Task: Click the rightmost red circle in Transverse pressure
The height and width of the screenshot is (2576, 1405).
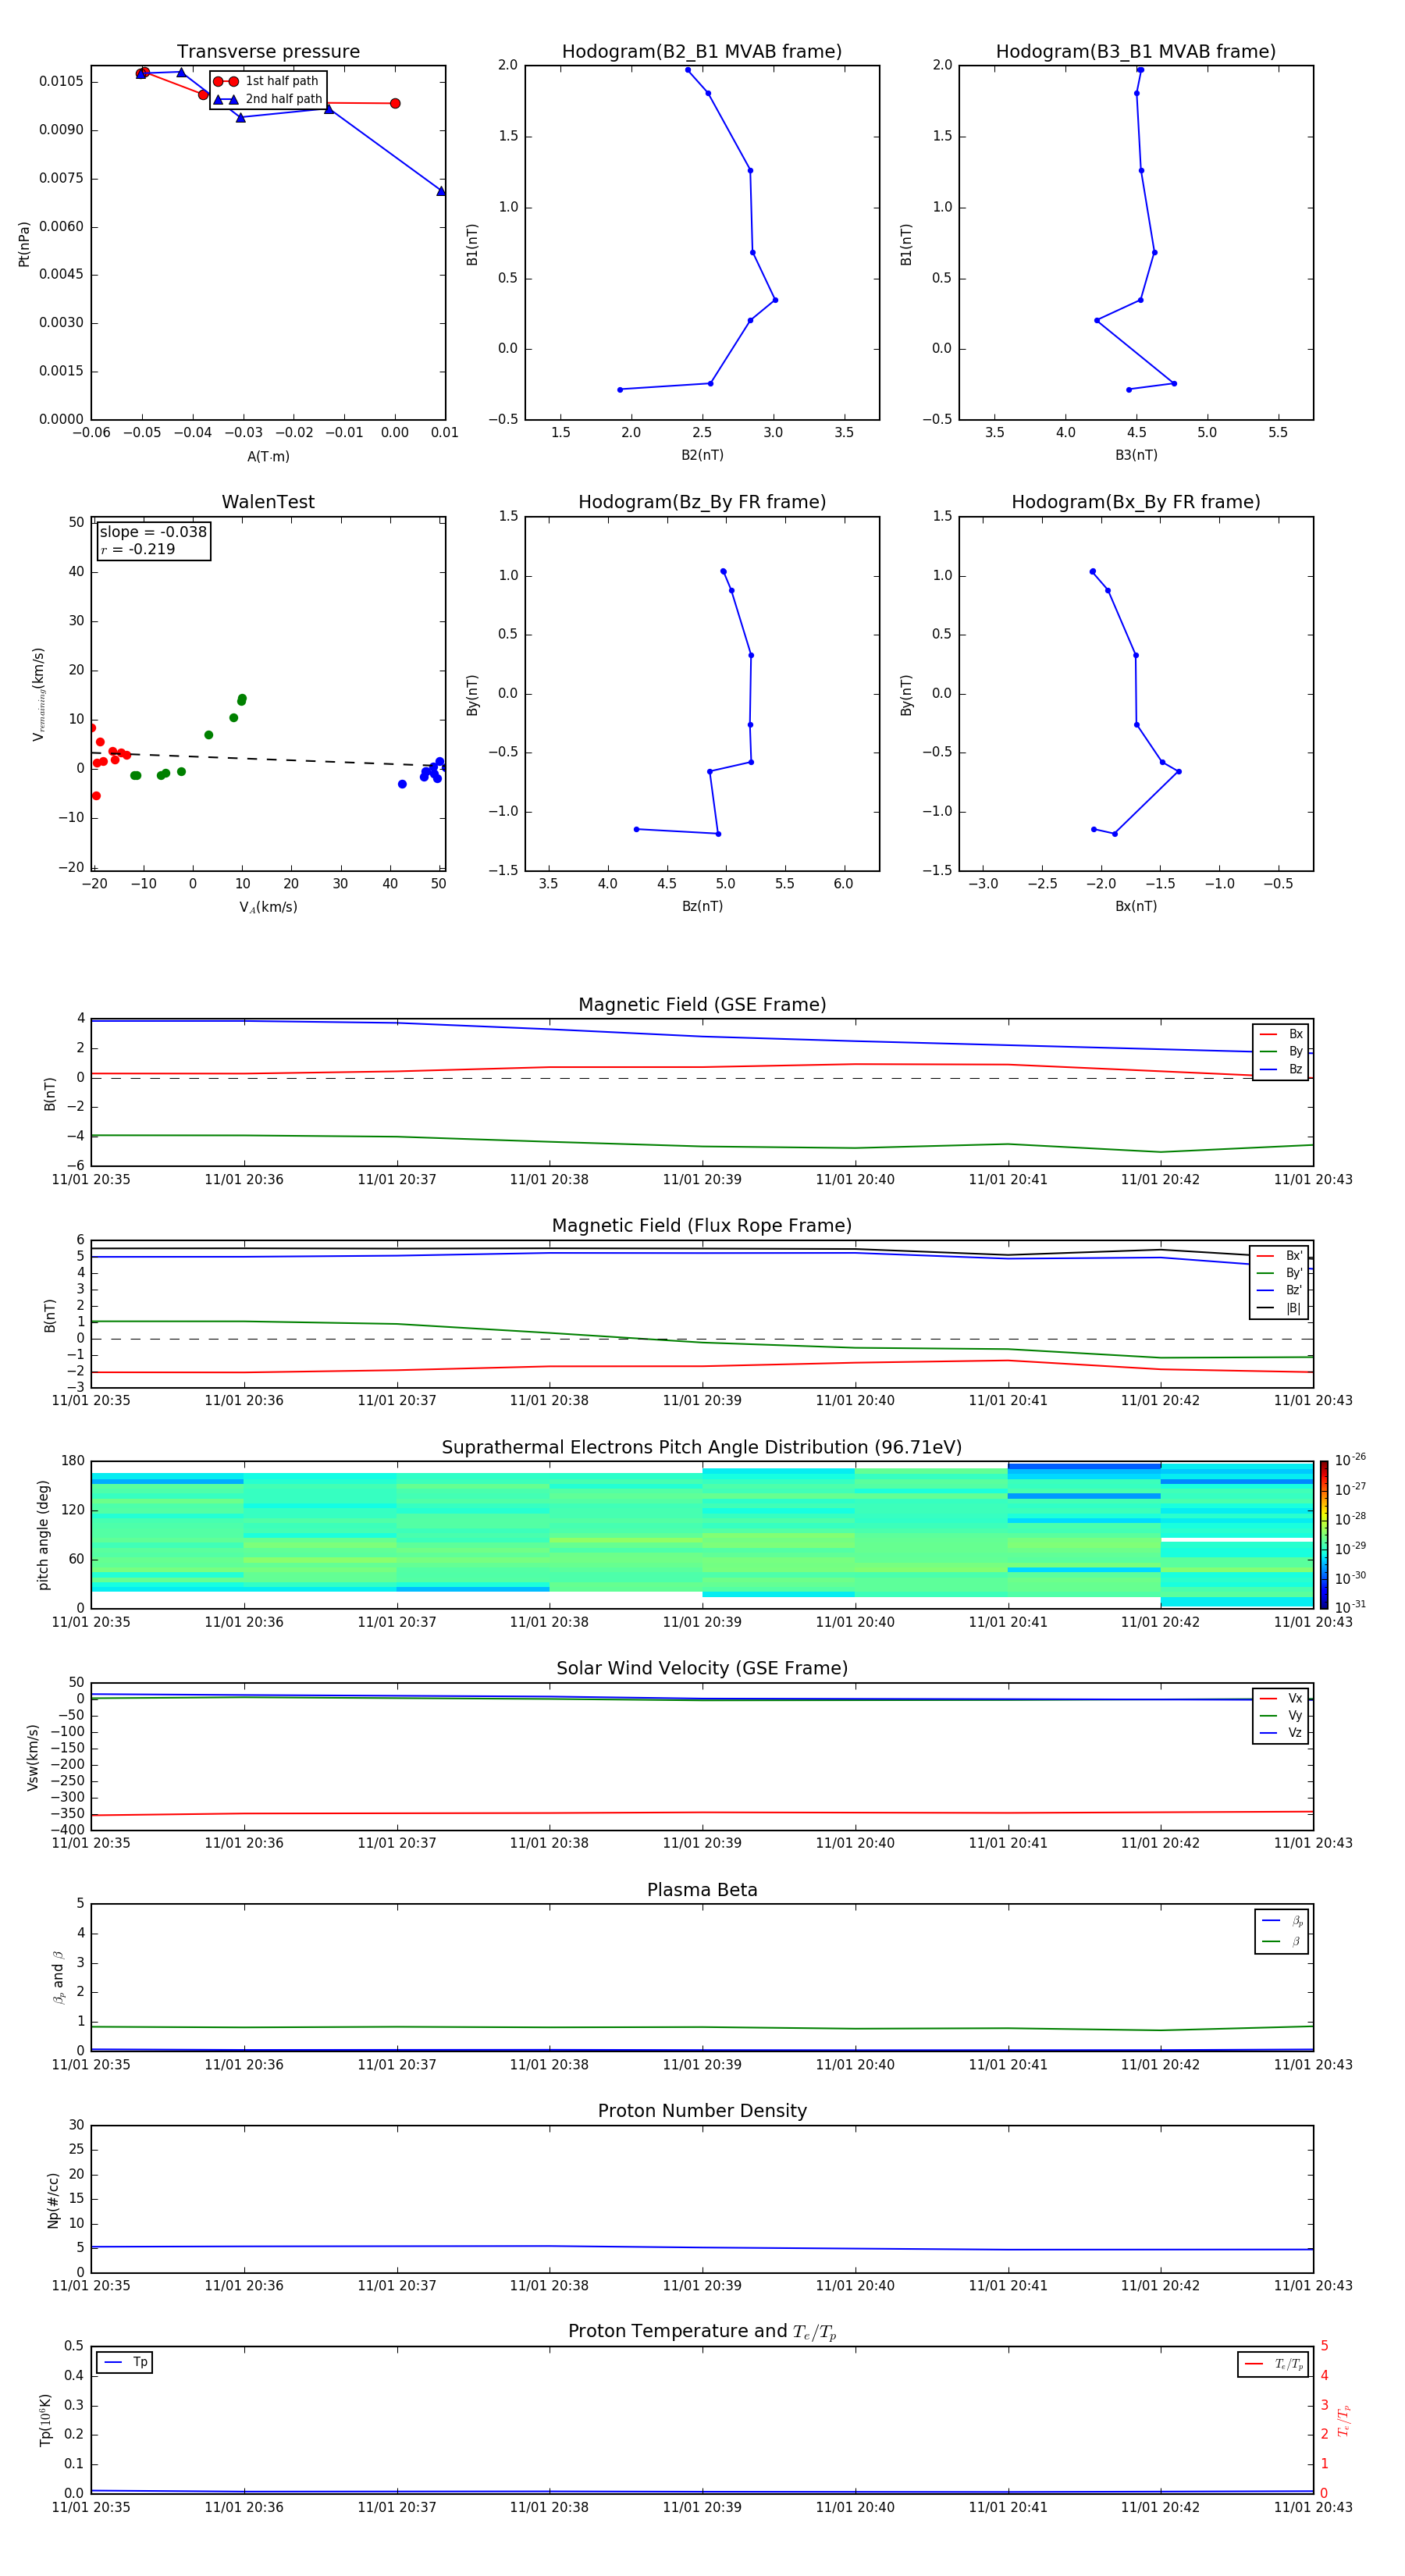Action: (x=395, y=103)
